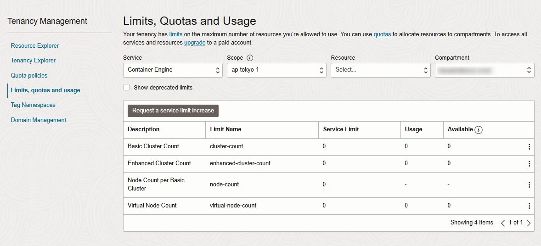Open actions menu for Enhanced Cluster Count row

click(x=529, y=163)
